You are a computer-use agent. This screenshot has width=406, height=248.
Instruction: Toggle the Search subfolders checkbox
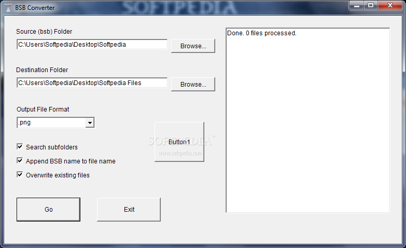click(20, 147)
